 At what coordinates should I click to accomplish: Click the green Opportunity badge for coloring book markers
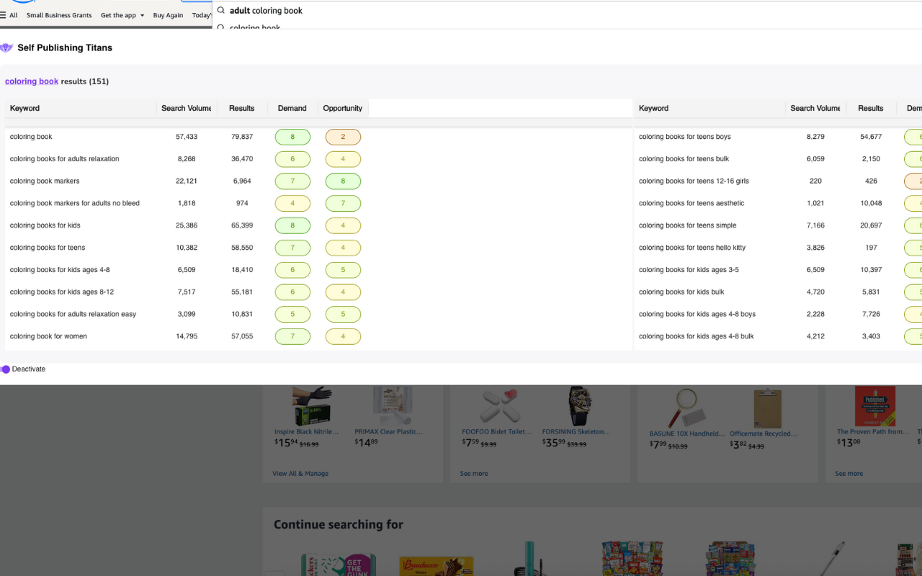click(x=343, y=181)
